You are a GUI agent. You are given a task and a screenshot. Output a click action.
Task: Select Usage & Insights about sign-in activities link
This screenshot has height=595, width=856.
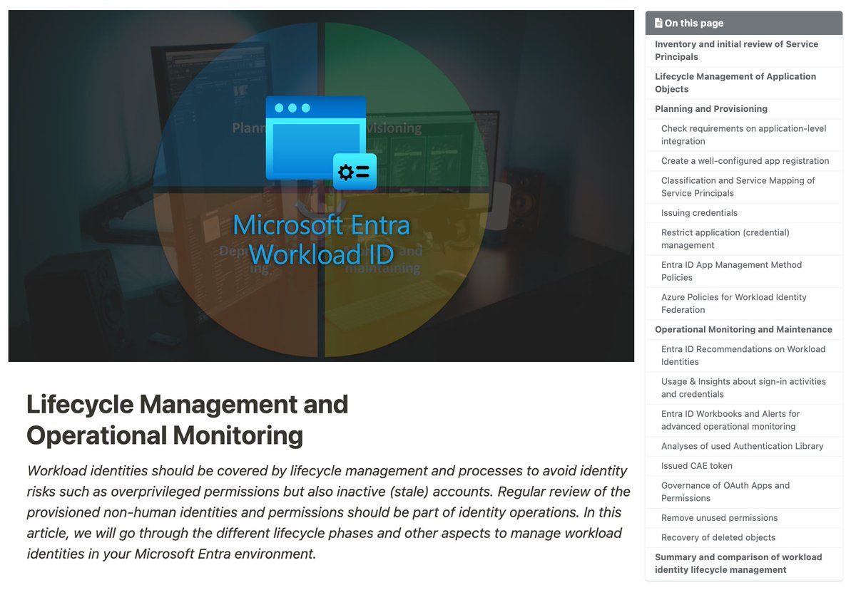pyautogui.click(x=744, y=388)
